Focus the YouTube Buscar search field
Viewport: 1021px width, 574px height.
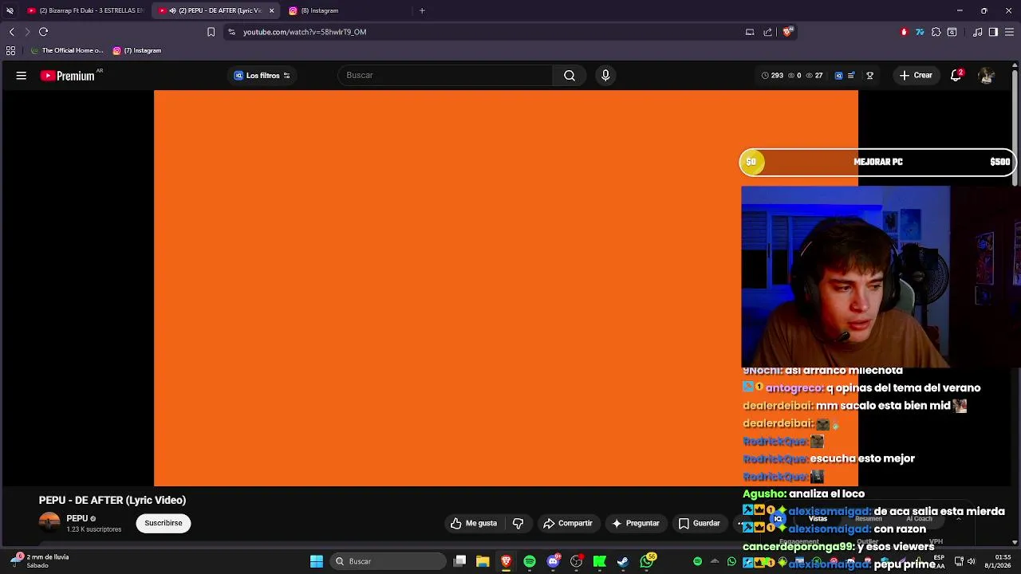447,76
